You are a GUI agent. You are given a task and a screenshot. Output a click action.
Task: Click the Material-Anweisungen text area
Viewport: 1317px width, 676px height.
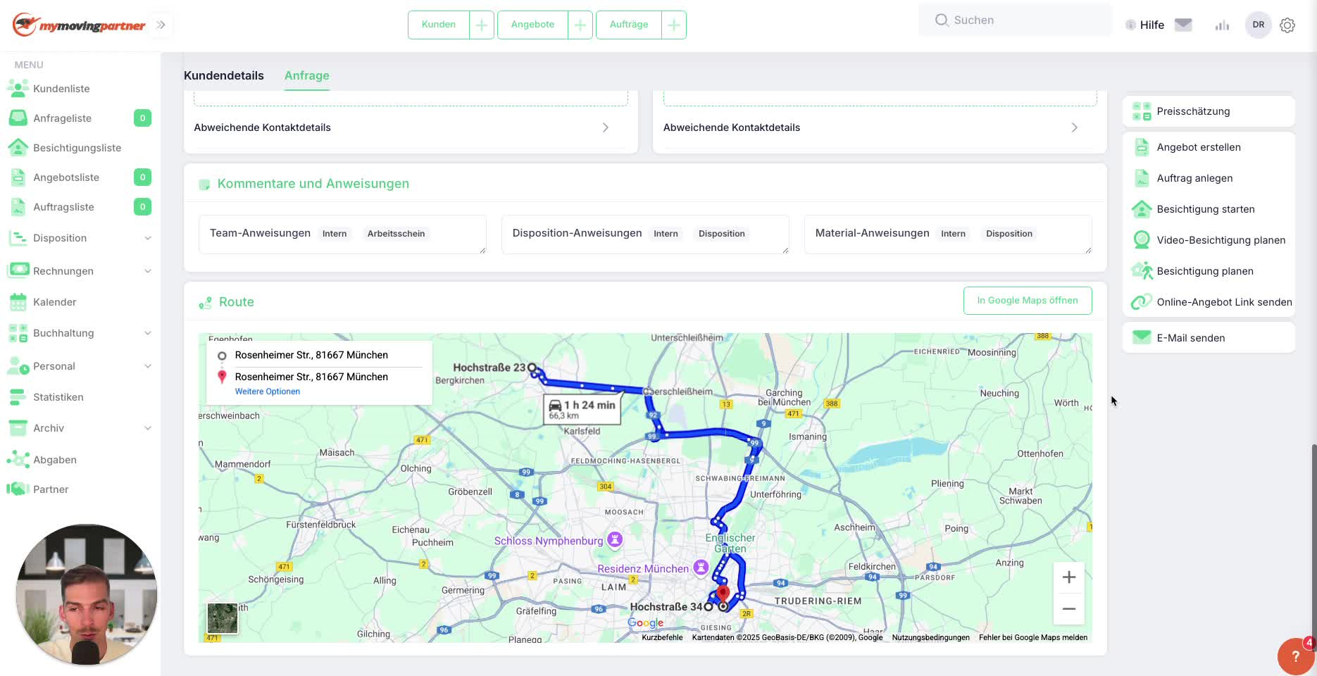[948, 234]
